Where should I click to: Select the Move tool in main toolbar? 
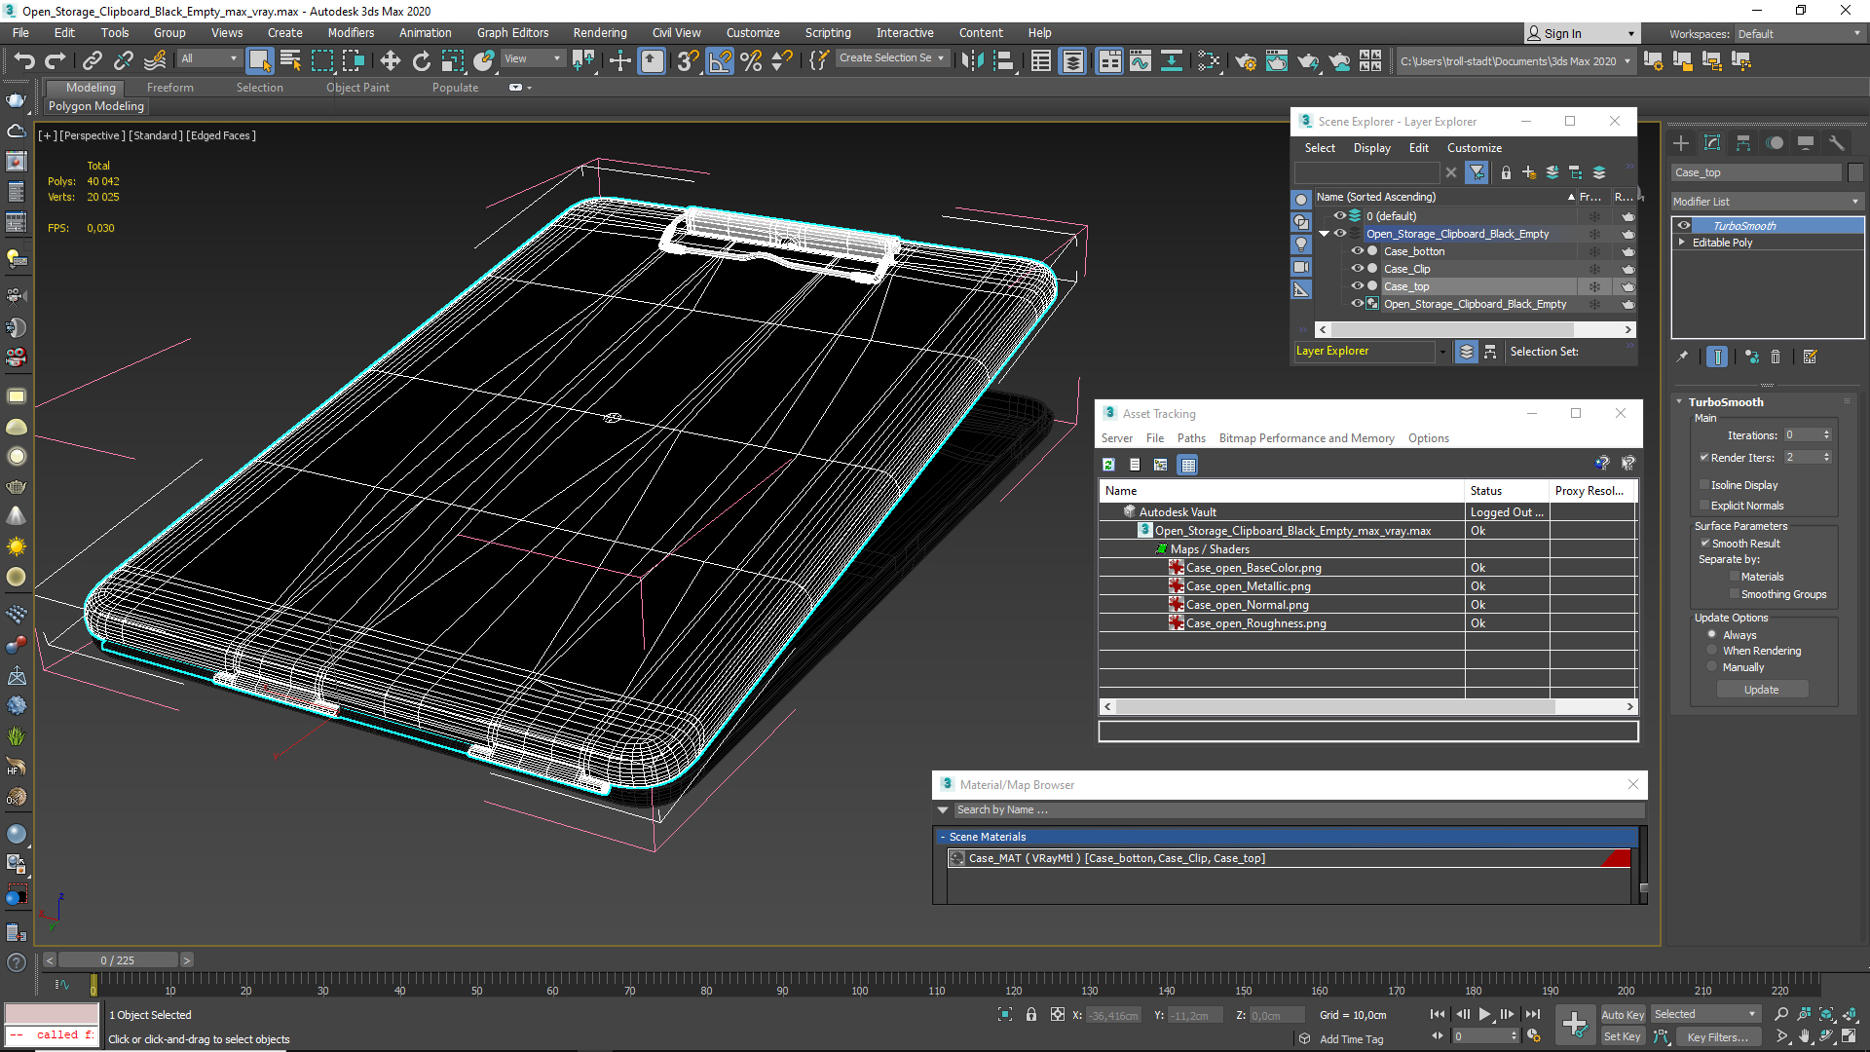tap(390, 61)
